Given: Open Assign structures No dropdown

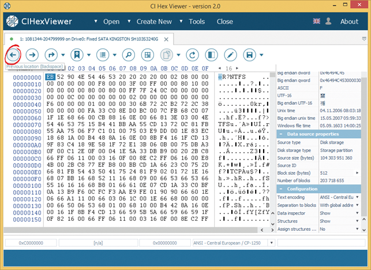Looking at the screenshot, I should point(357,229).
